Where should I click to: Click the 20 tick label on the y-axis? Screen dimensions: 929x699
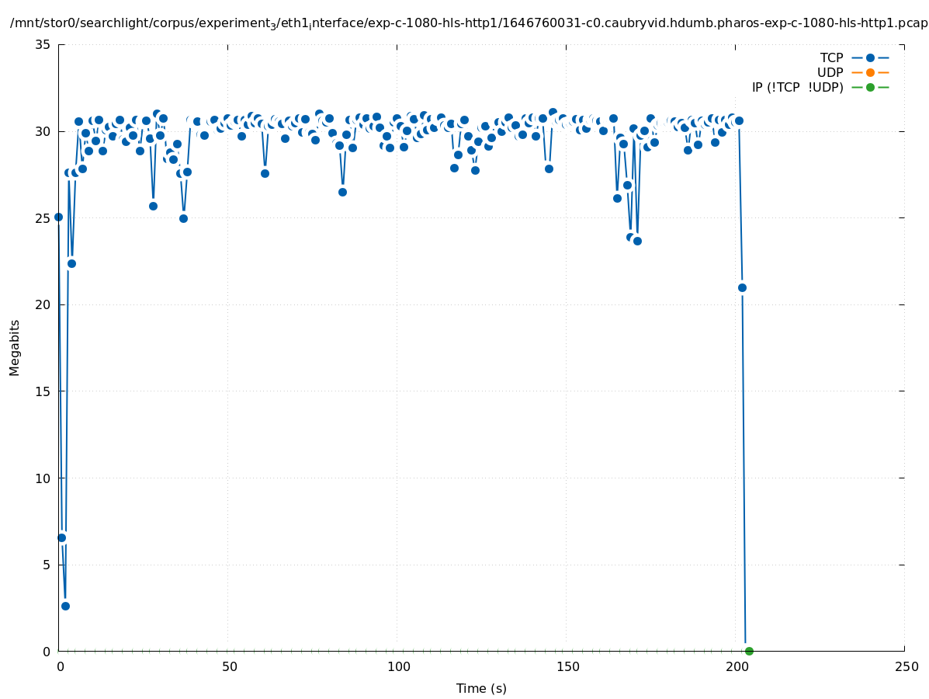click(43, 304)
